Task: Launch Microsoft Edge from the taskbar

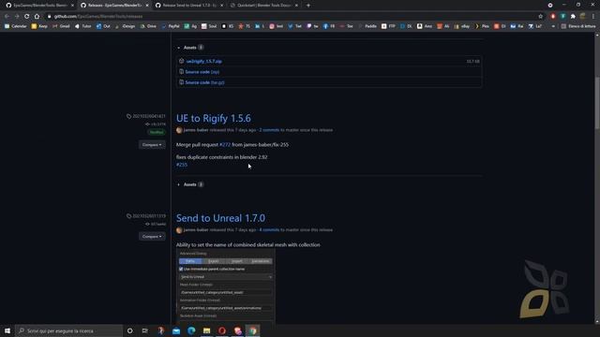Action: point(191,330)
